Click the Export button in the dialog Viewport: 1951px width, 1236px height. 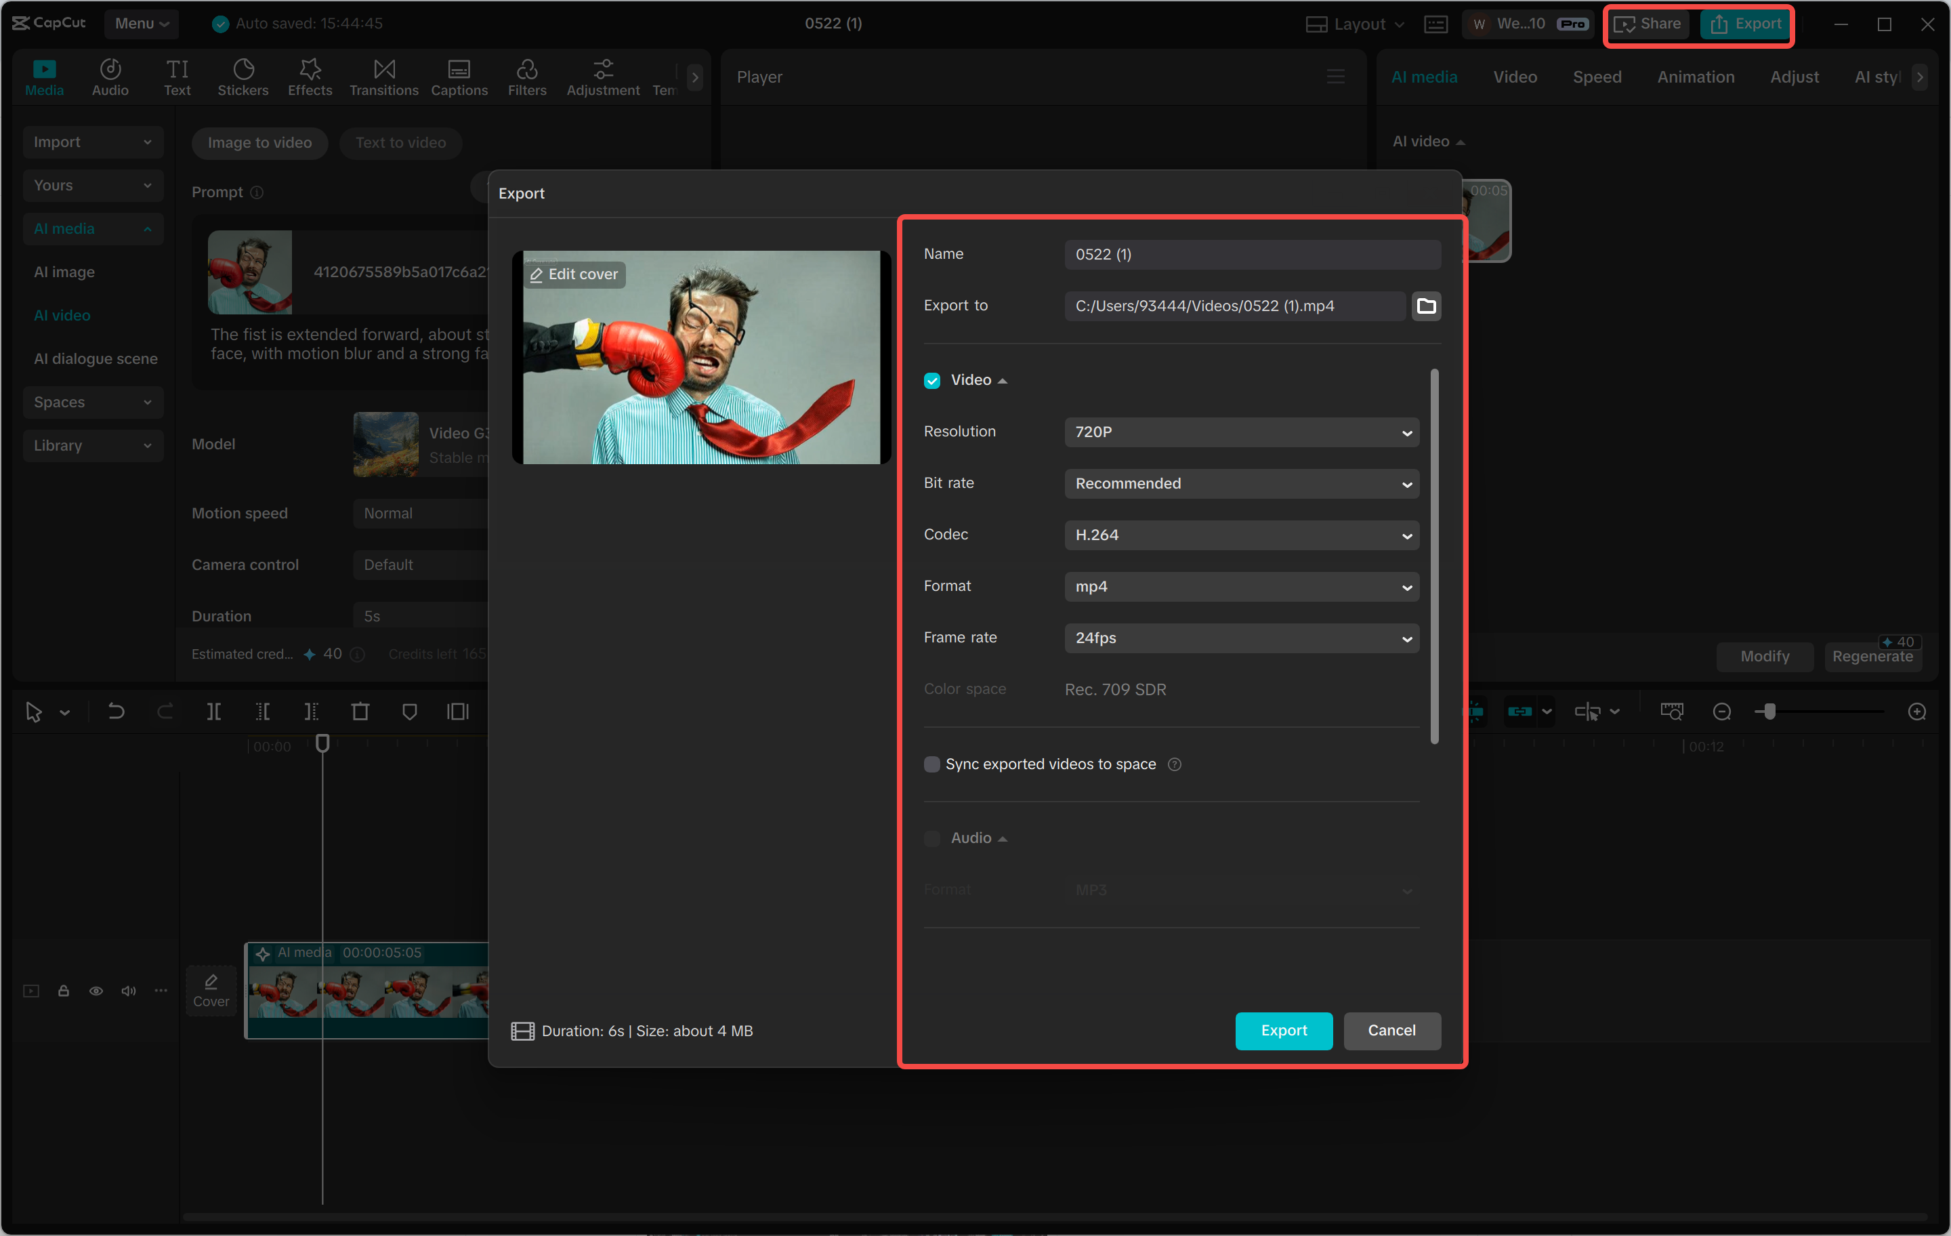1283,1030
